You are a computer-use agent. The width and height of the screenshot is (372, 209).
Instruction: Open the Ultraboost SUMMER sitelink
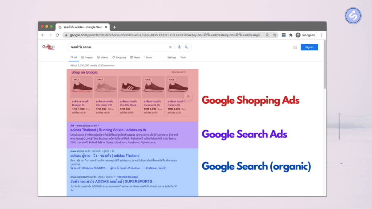[89, 168]
